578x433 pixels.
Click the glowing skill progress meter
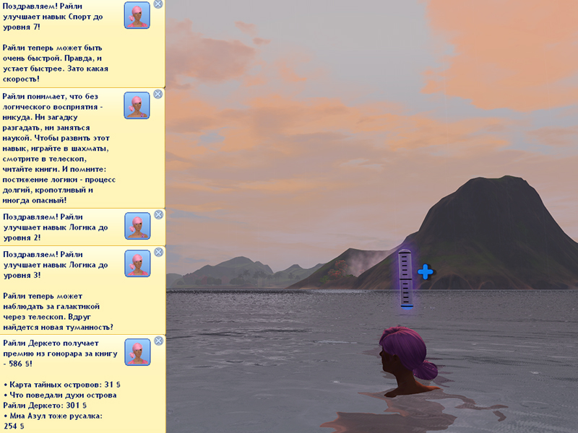click(x=405, y=279)
